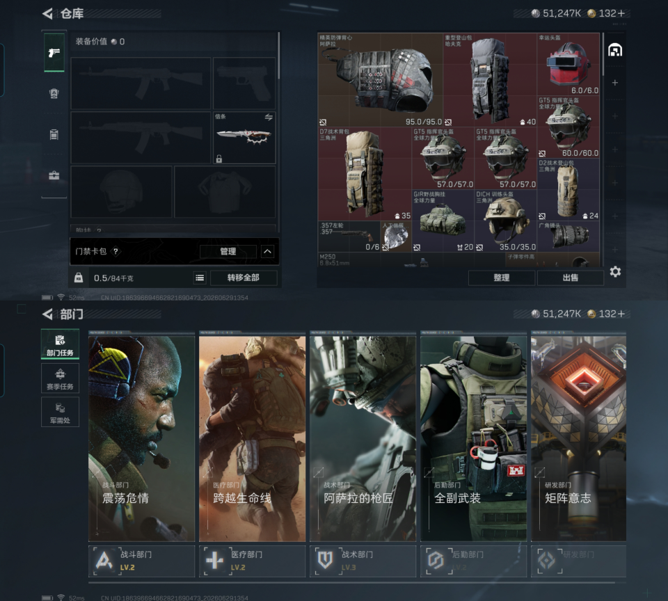Select the D7战术背包 item
The width and height of the screenshot is (668, 601).
(365, 174)
